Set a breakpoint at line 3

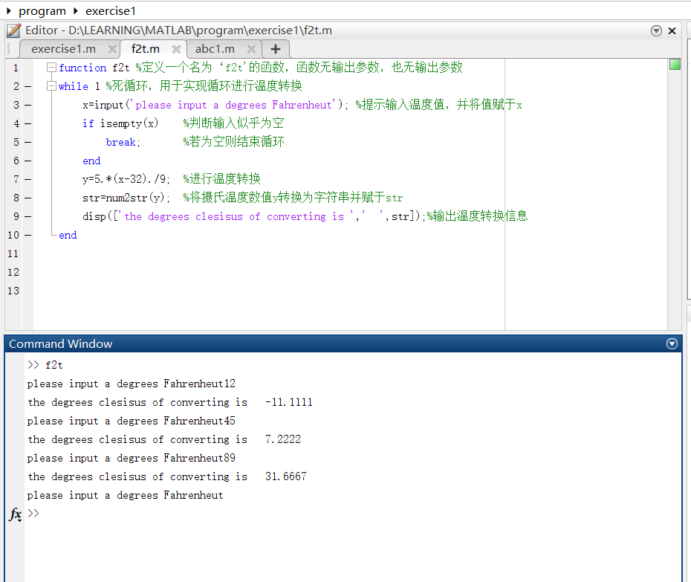(27, 105)
